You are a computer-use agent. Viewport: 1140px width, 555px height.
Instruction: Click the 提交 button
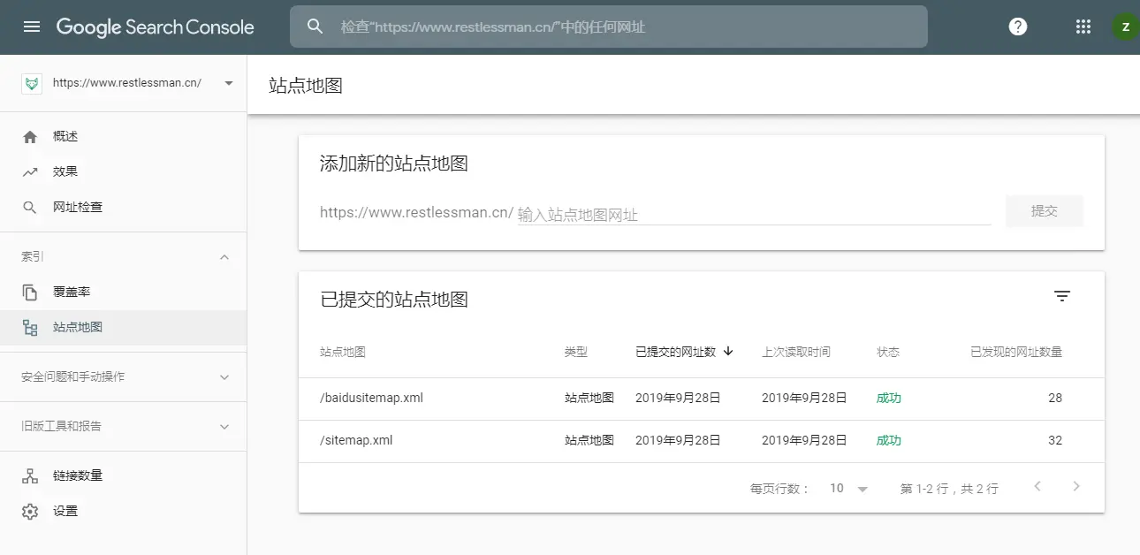1044,211
